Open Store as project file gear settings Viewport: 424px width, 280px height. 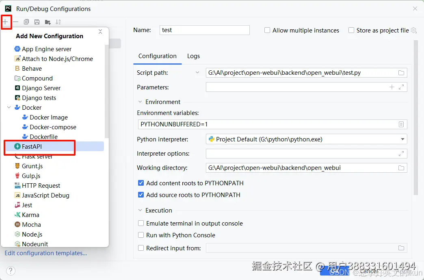coord(414,30)
